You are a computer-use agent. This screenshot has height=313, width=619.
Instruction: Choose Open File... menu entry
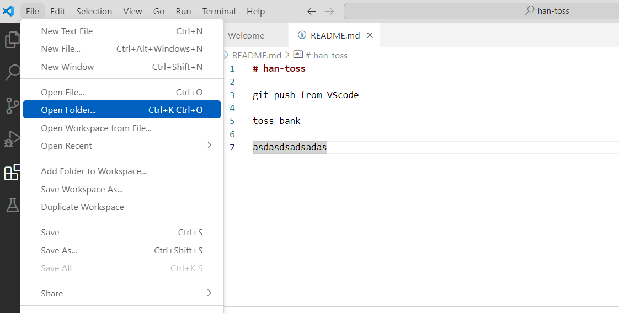coord(122,92)
